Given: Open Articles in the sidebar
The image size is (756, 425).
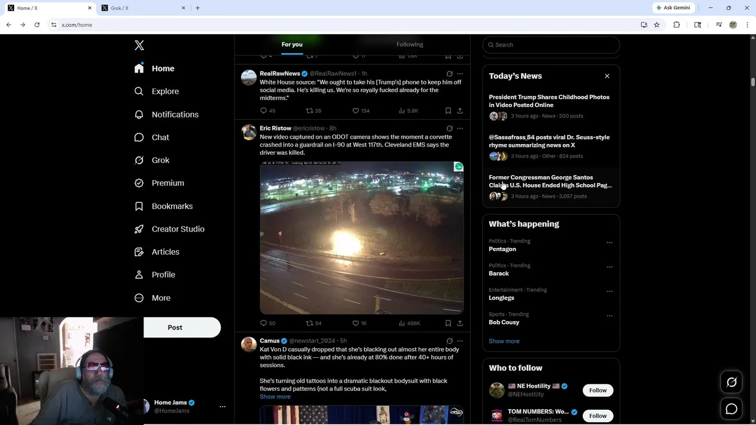Looking at the screenshot, I should 157,252.
